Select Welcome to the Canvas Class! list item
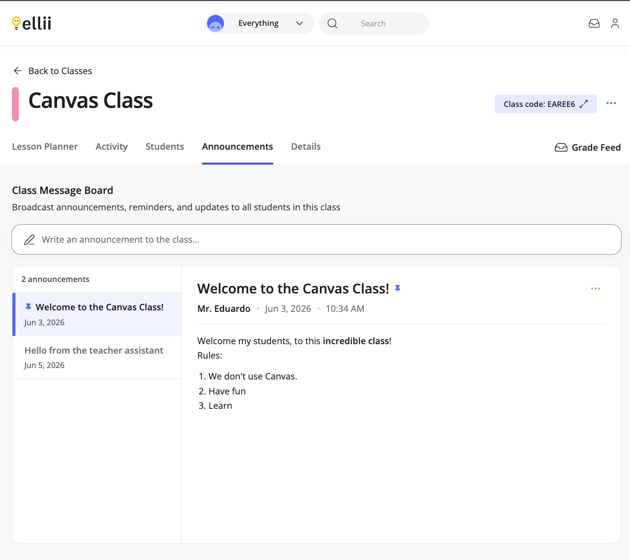 pos(97,314)
